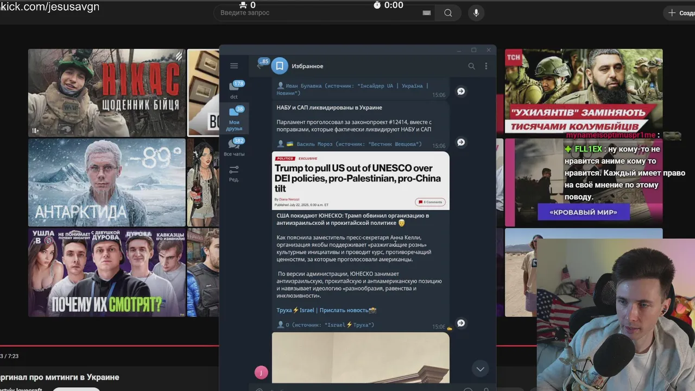
Task: Open the Антарктида -89° video
Action: tap(107, 182)
